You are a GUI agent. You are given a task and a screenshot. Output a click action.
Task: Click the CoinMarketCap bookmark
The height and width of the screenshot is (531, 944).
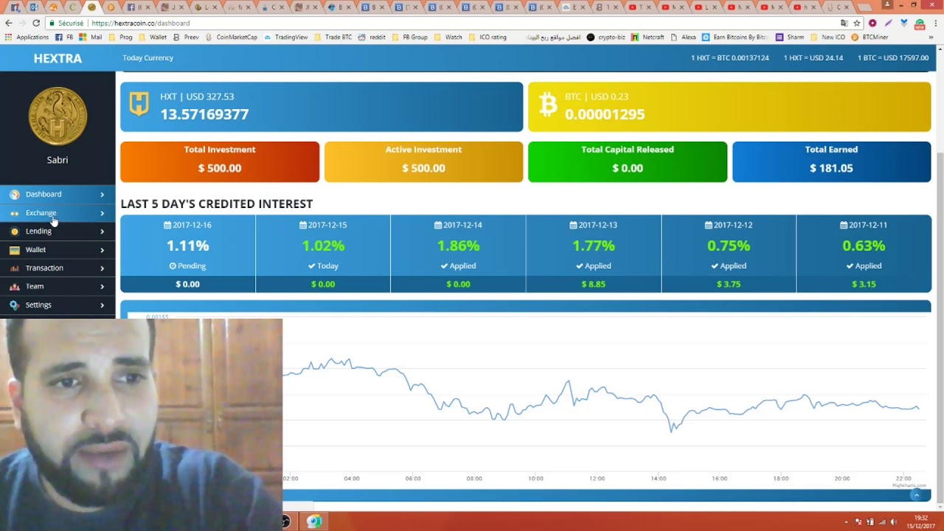(x=230, y=37)
